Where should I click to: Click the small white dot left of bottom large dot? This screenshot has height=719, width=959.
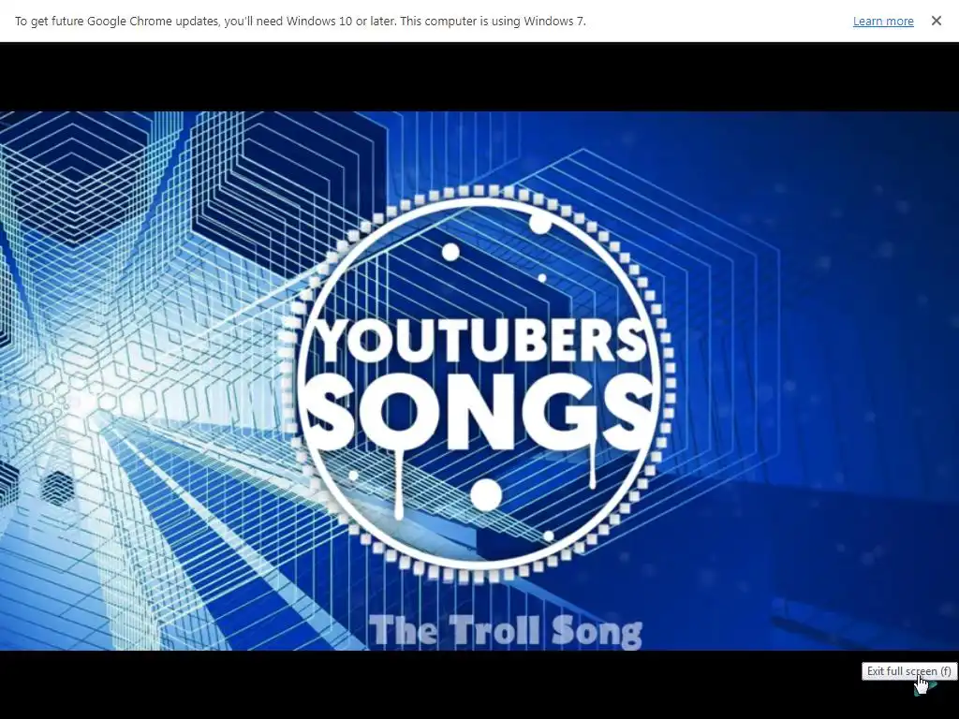353,475
